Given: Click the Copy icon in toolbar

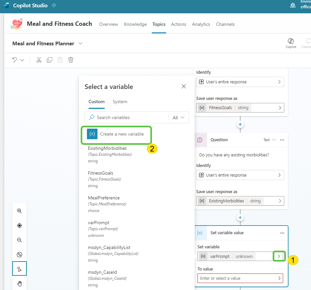Looking at the screenshot, I should 50,60.
